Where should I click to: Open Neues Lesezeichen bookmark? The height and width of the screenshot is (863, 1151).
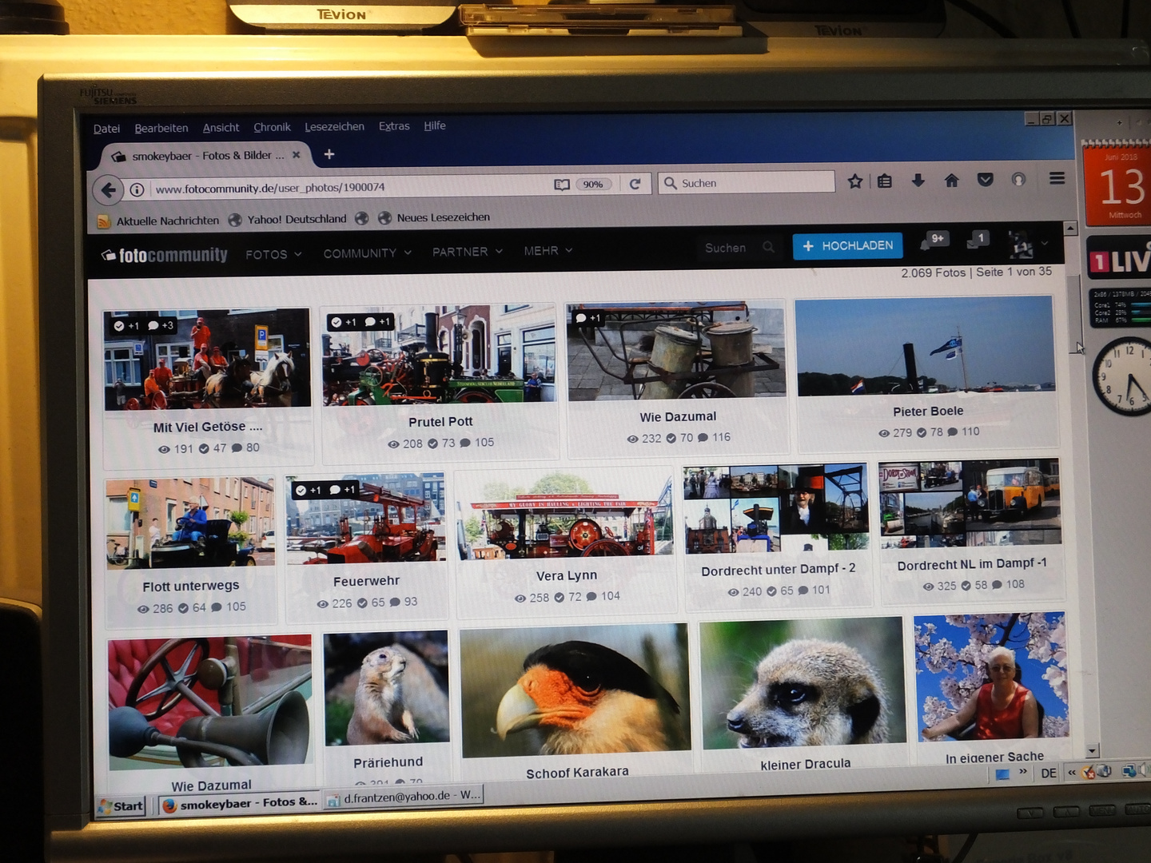click(x=434, y=217)
